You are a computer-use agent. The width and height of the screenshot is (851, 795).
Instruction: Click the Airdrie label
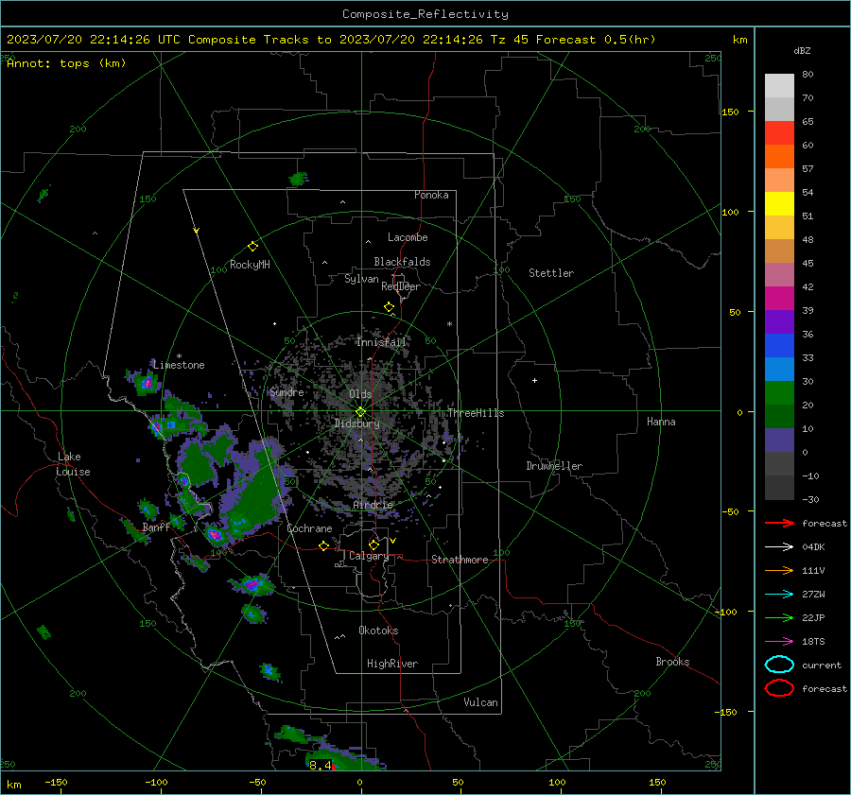coord(373,505)
